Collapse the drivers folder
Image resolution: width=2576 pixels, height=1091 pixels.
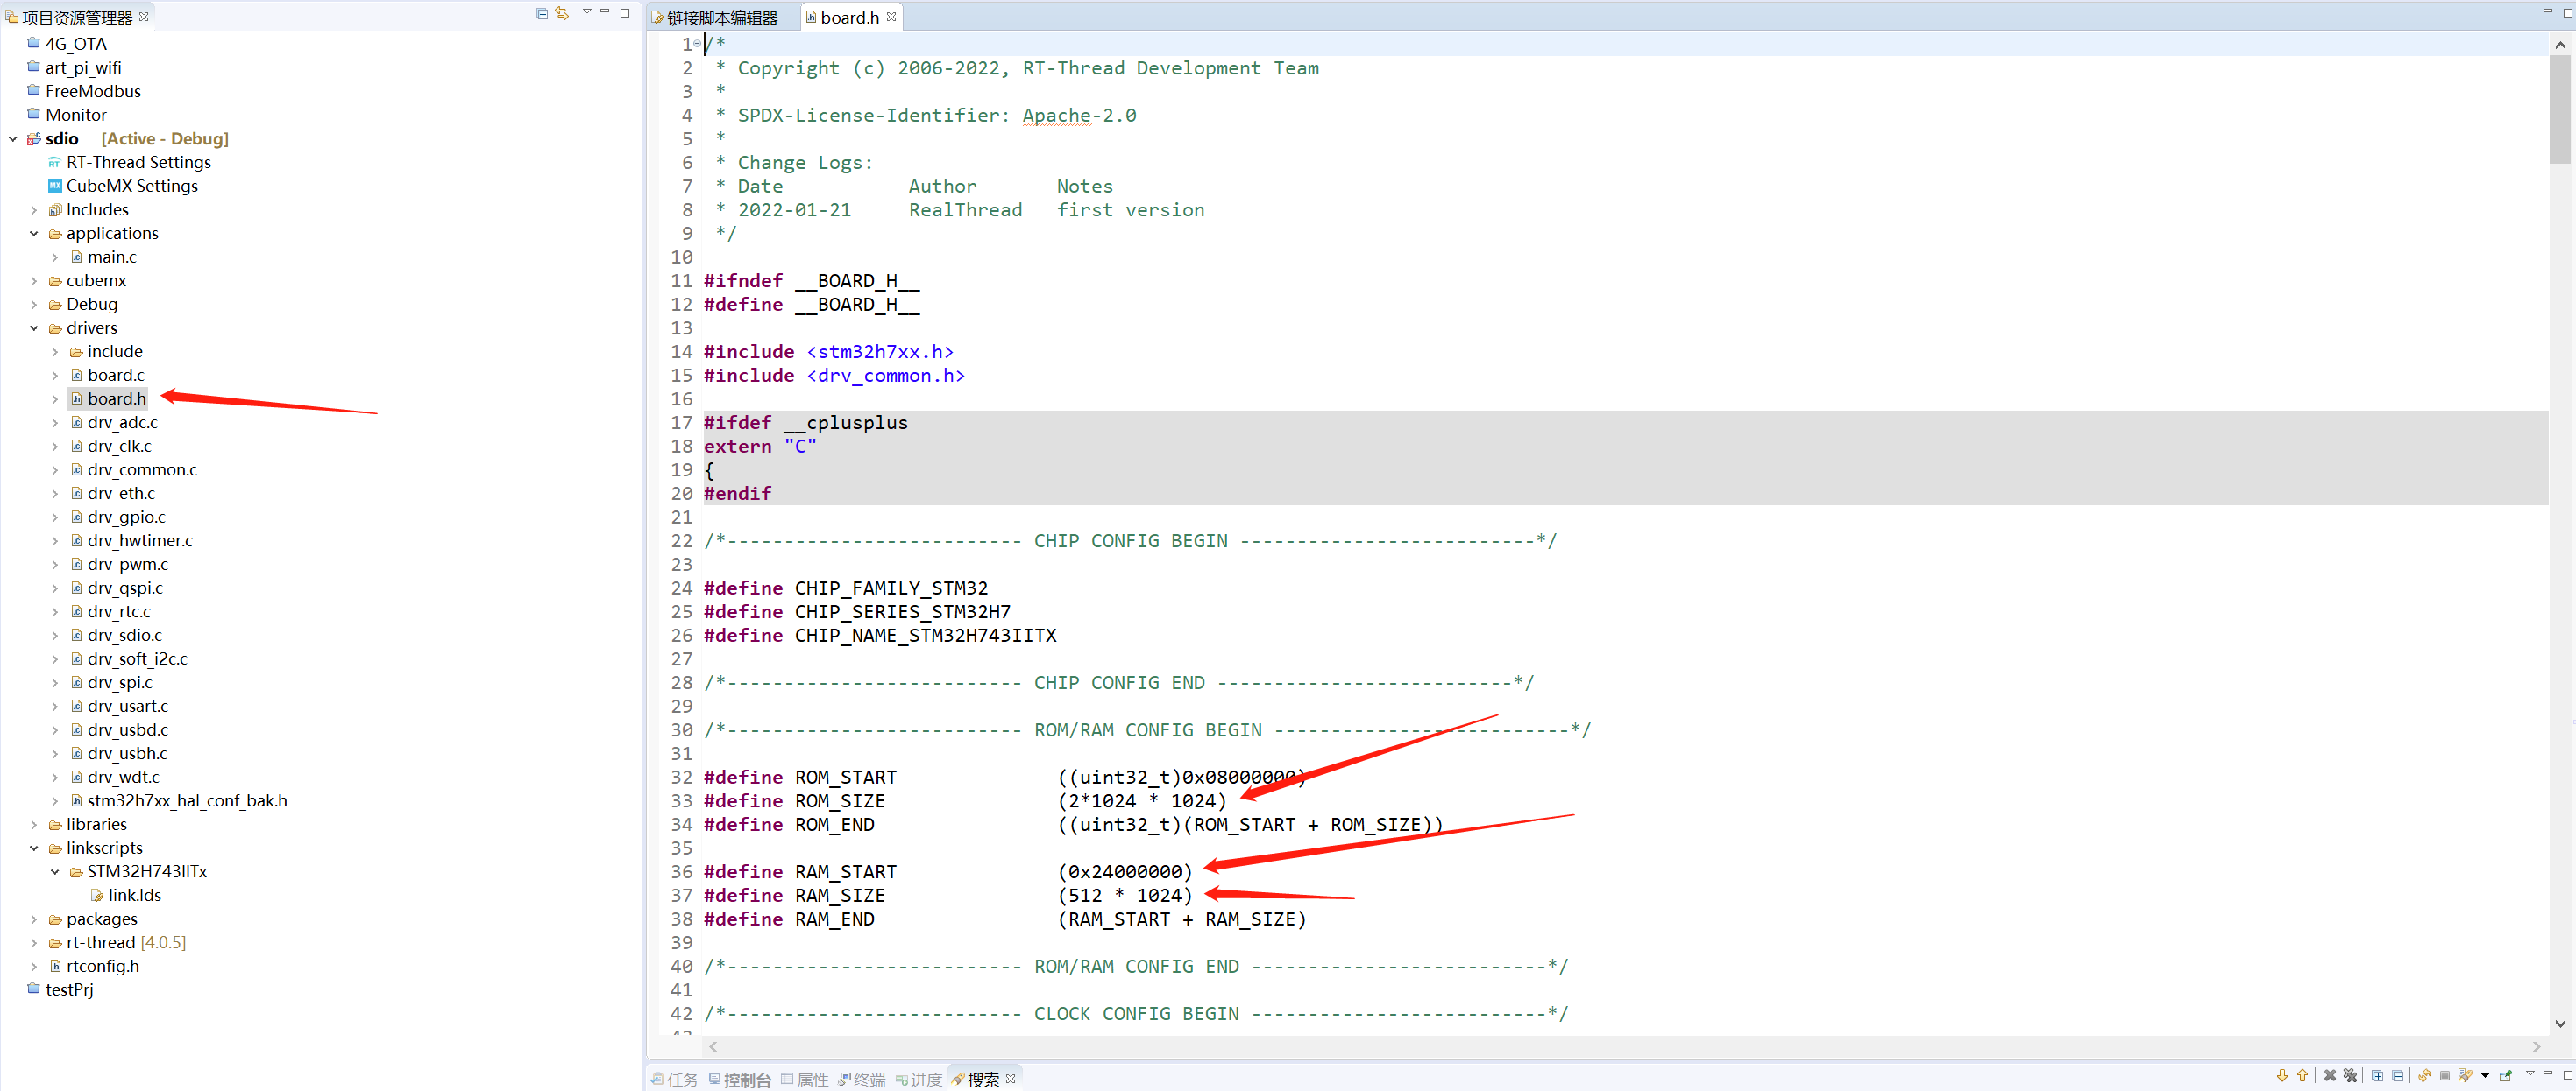(x=34, y=327)
